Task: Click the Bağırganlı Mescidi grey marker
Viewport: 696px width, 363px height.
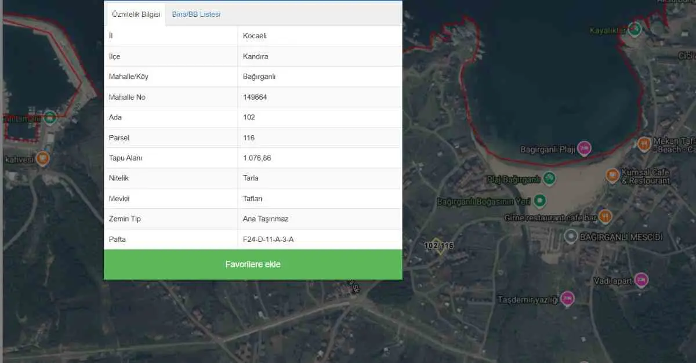Action: (571, 237)
